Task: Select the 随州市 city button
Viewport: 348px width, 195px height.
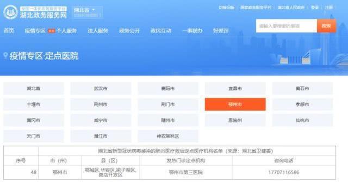Action: pyautogui.click(x=168, y=120)
